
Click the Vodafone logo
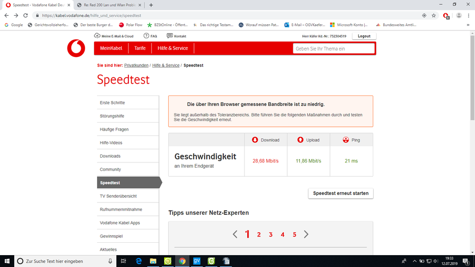[76, 48]
